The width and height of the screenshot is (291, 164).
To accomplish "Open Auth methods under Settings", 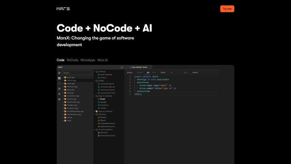I will [106, 74].
